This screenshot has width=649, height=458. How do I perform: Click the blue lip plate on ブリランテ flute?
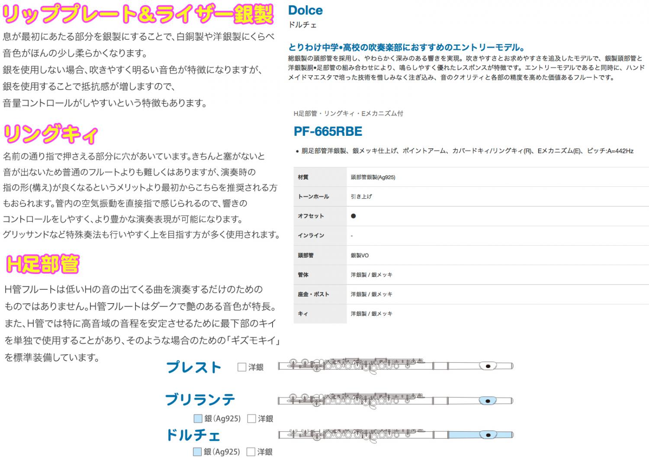tap(488, 401)
